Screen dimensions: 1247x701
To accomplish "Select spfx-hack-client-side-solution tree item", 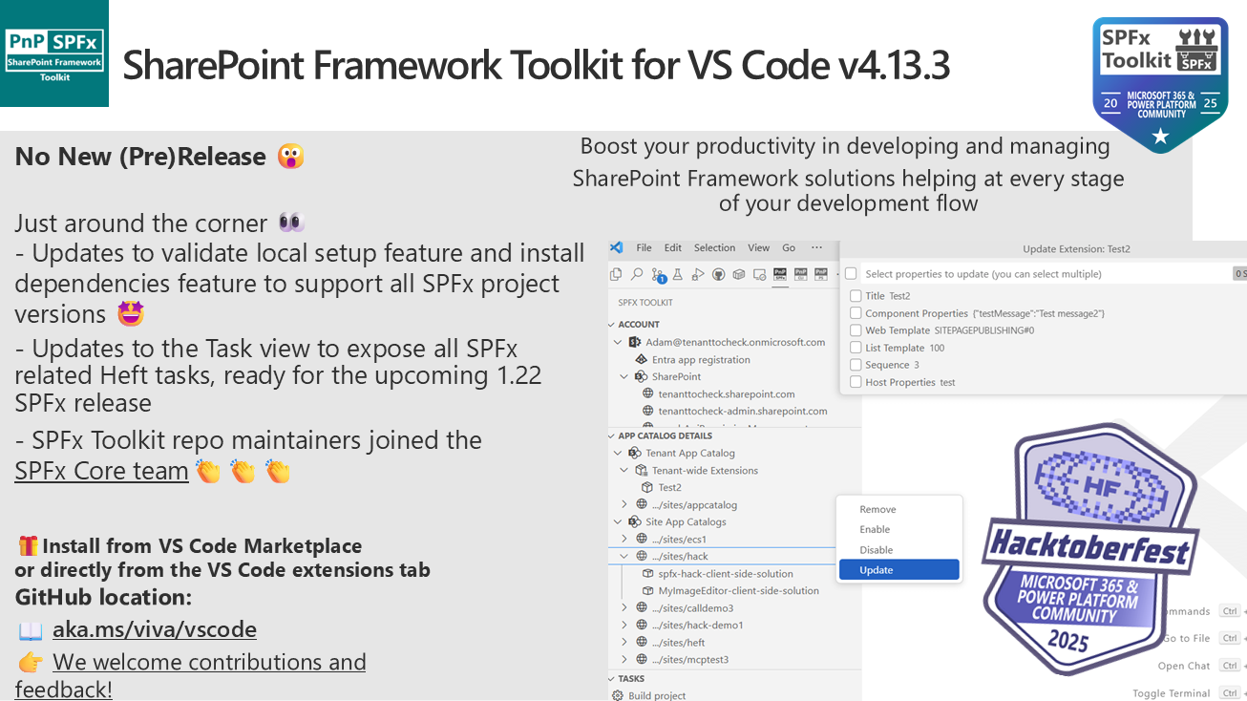I will tap(725, 574).
